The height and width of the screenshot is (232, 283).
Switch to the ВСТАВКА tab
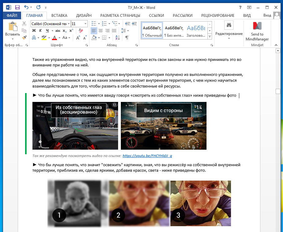click(59, 16)
